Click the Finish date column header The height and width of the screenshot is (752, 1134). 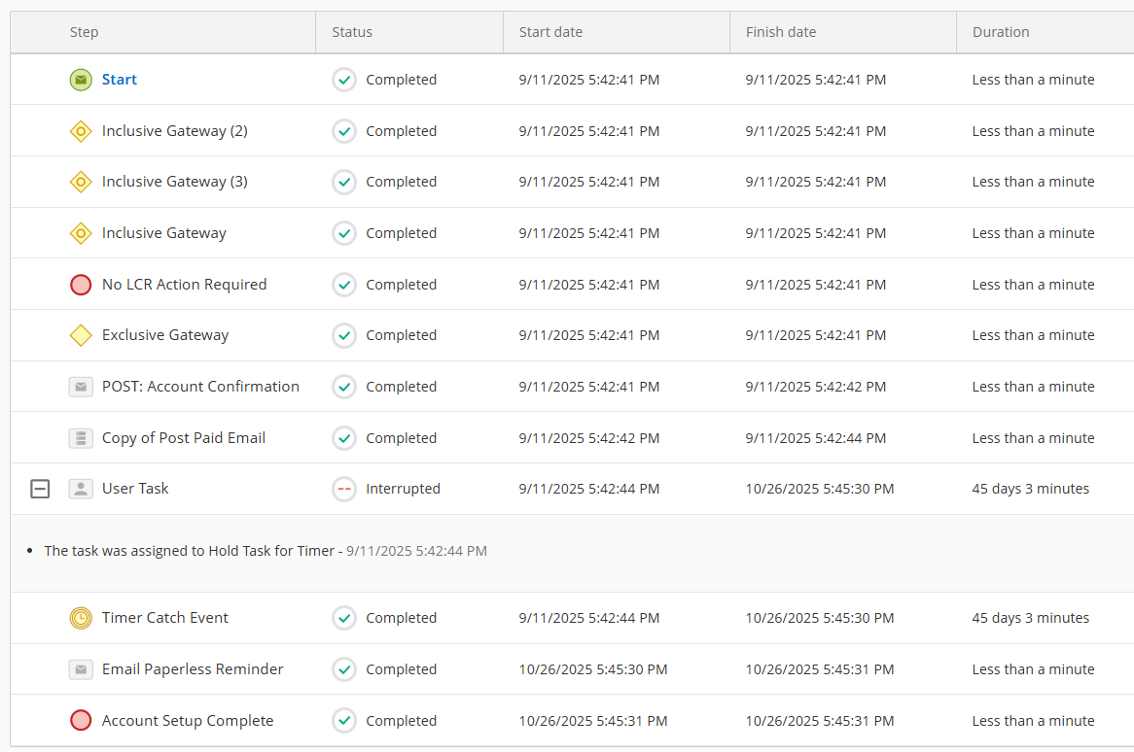pyautogui.click(x=781, y=32)
